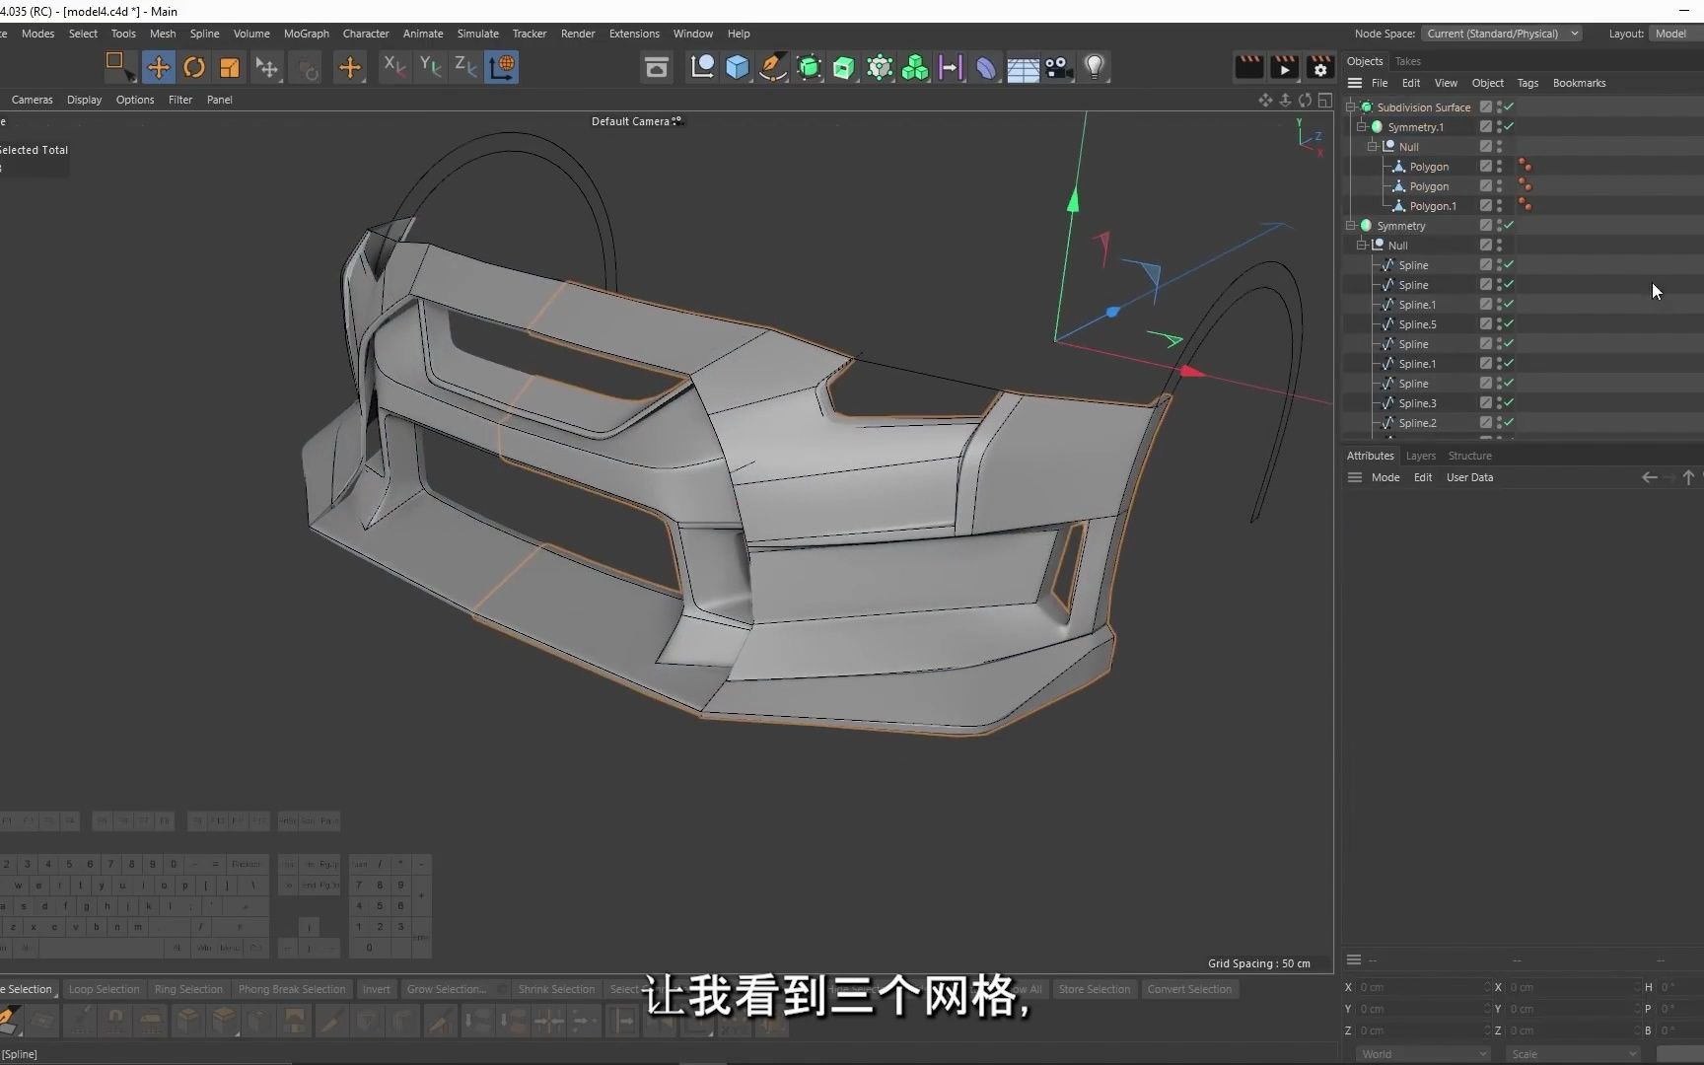Render to Picture Viewer icon
Screen dimensions: 1704x1065
pyautogui.click(x=1284, y=67)
